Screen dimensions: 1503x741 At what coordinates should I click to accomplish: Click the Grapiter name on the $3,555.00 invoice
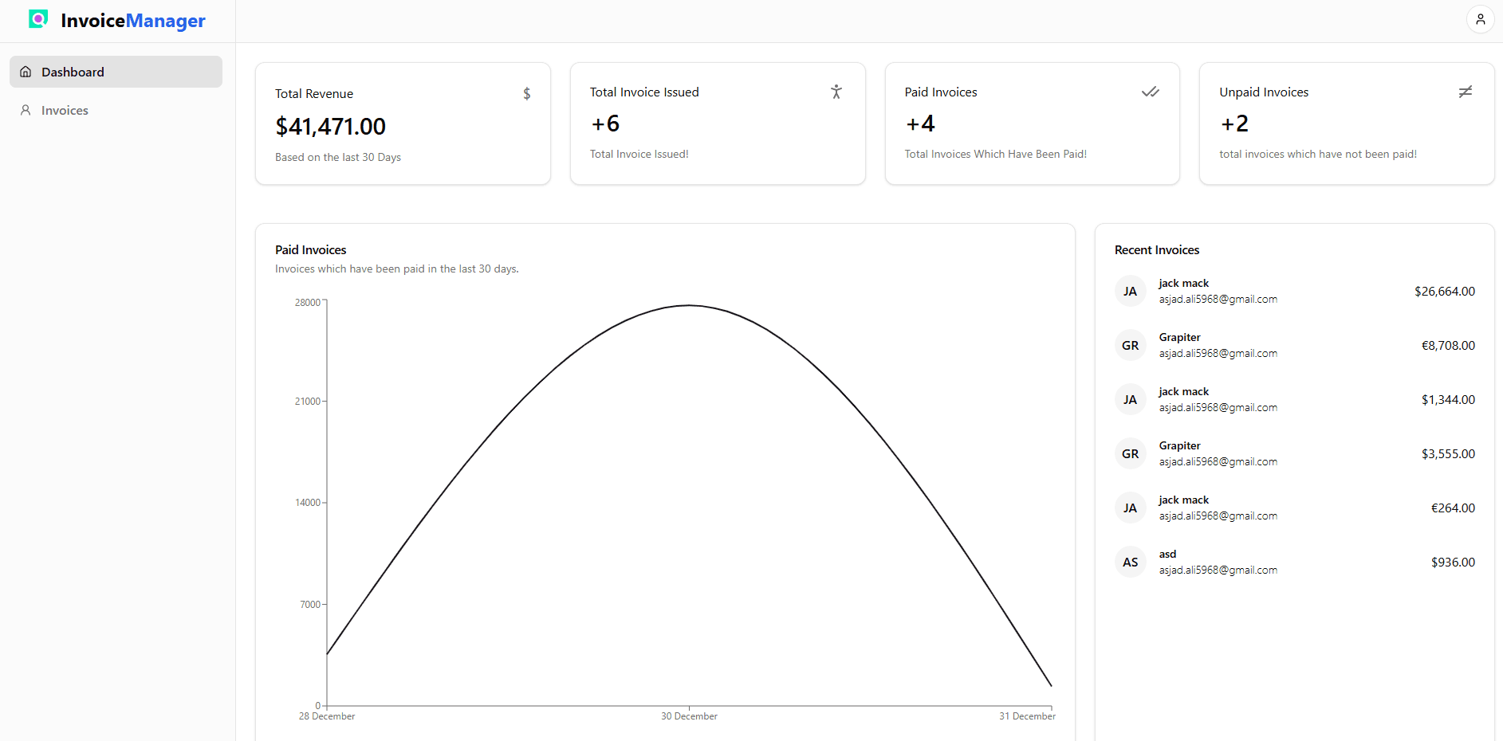point(1179,445)
